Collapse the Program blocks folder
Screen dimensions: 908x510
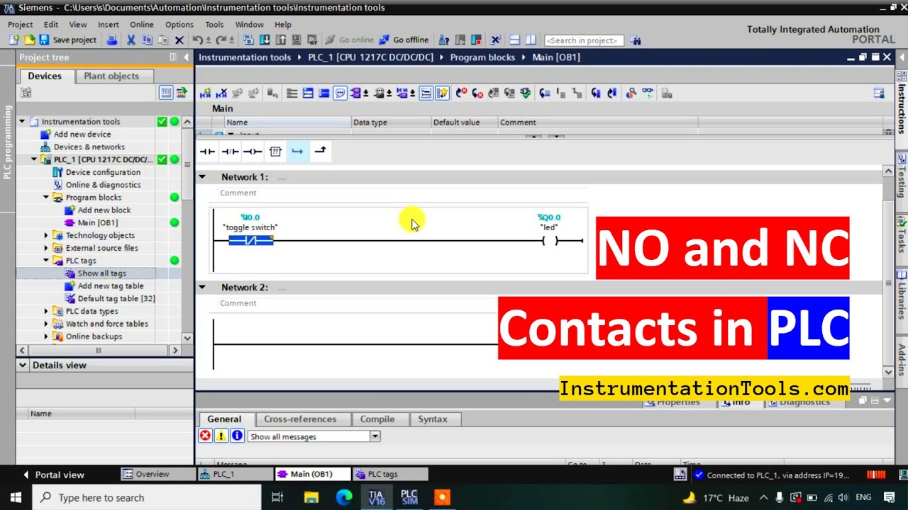pyautogui.click(x=46, y=198)
